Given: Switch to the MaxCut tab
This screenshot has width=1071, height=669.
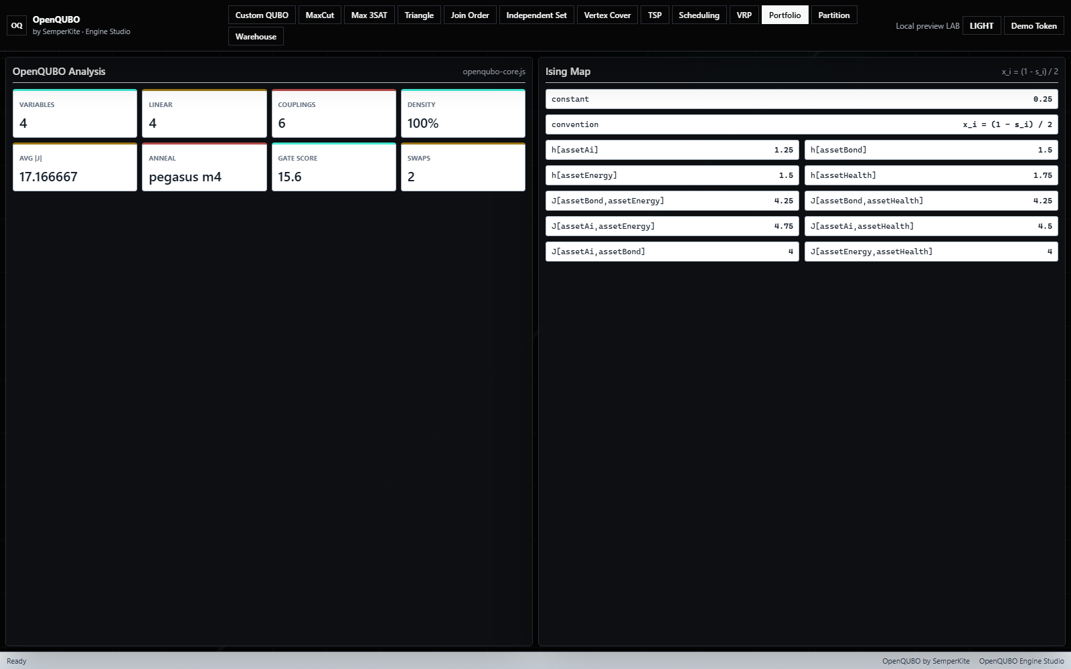Looking at the screenshot, I should 320,15.
